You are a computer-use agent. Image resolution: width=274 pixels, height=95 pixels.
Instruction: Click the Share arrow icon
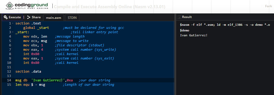(29, 17)
